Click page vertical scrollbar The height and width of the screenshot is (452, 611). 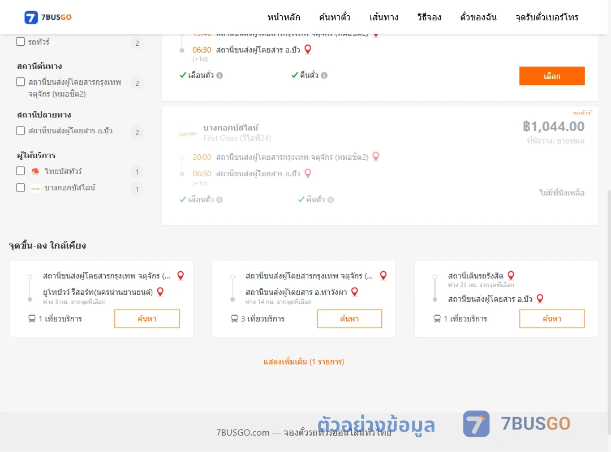pyautogui.click(x=609, y=311)
